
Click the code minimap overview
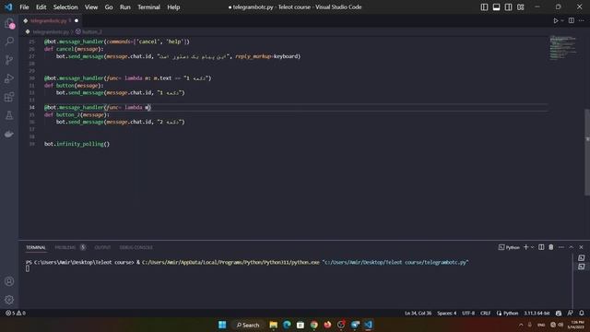[x=562, y=47]
